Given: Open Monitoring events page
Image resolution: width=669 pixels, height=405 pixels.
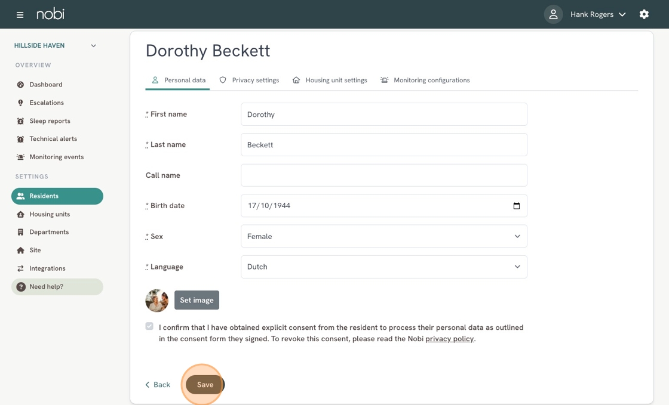Looking at the screenshot, I should point(56,157).
